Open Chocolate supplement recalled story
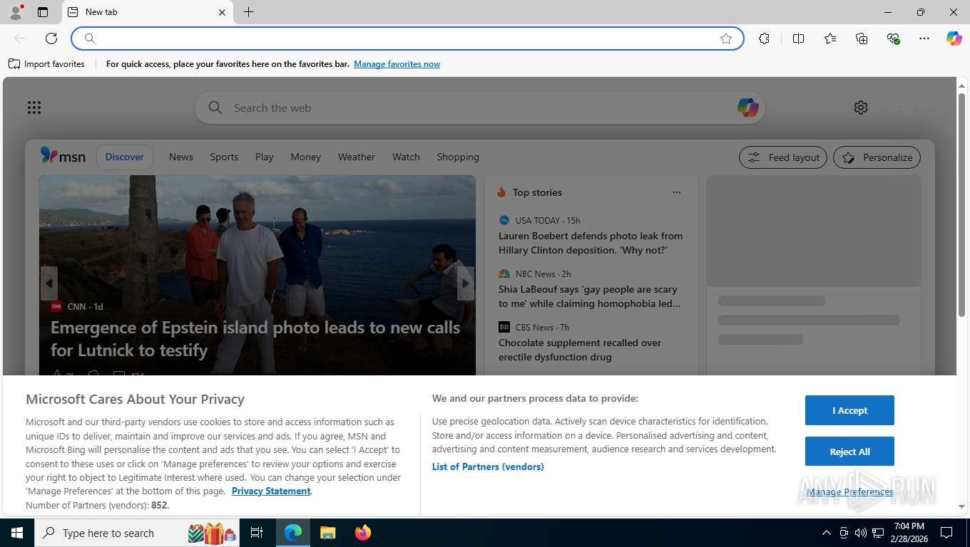The height and width of the screenshot is (547, 970). click(580, 350)
